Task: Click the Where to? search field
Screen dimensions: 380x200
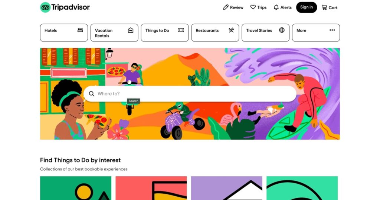Action: [190, 94]
